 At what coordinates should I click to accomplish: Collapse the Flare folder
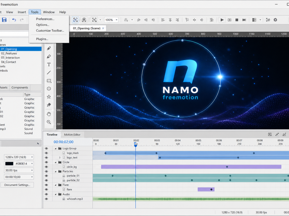click(x=56, y=185)
